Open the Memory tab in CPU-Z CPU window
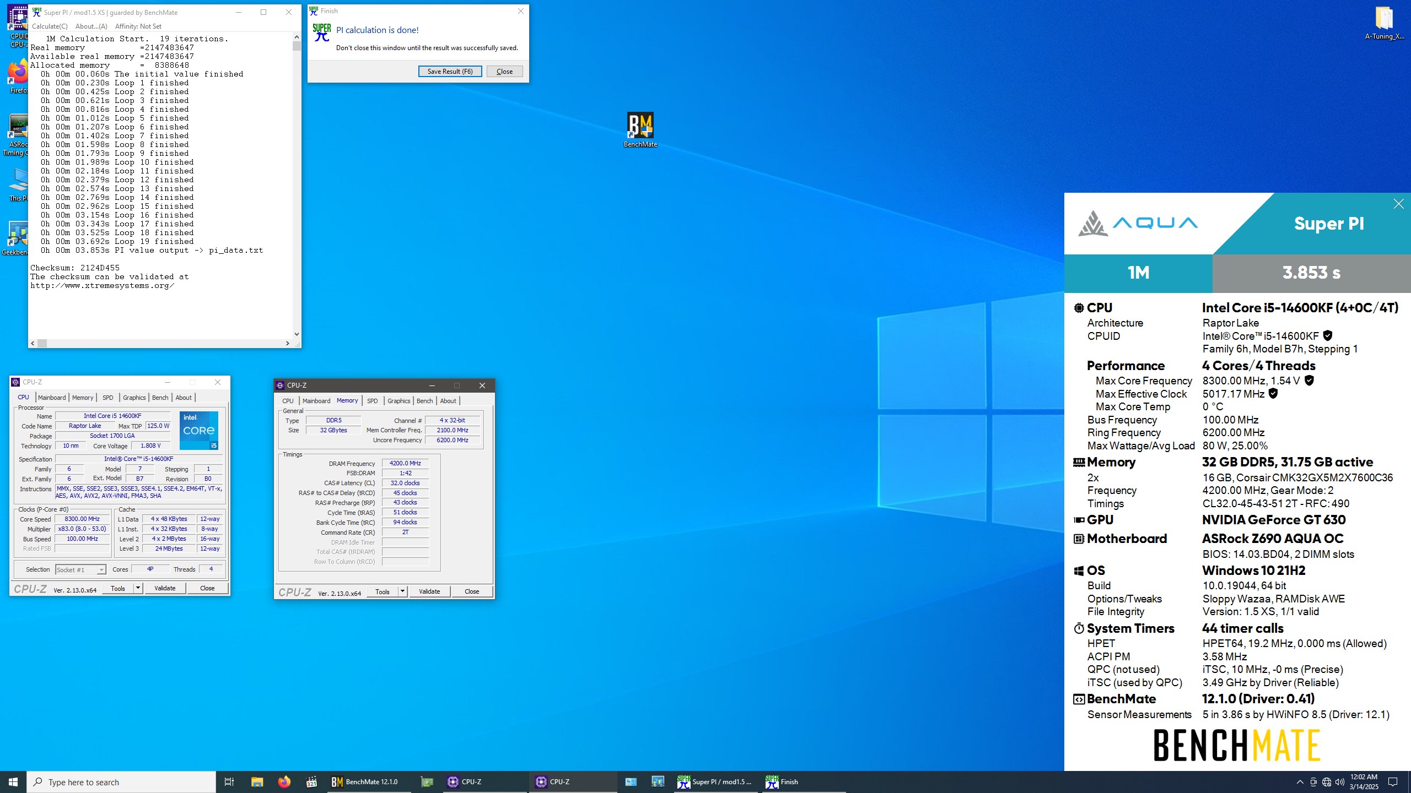This screenshot has width=1411, height=793. (x=83, y=398)
